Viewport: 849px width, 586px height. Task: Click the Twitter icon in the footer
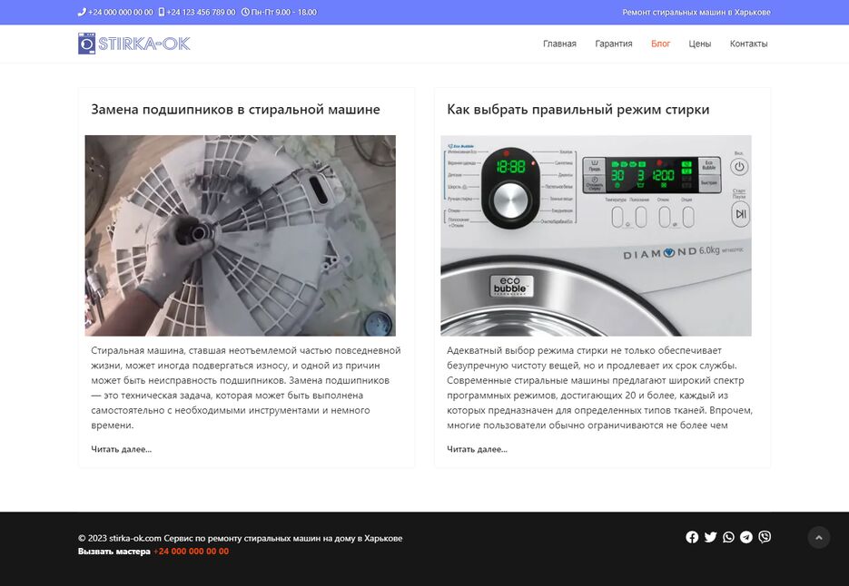tap(710, 537)
